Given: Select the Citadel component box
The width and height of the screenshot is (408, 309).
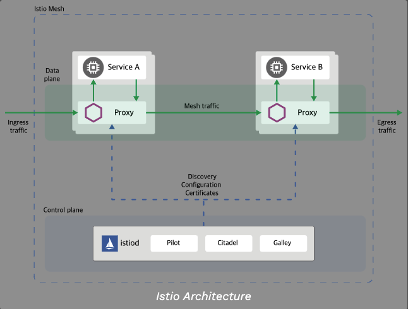Looking at the screenshot, I should [x=229, y=243].
